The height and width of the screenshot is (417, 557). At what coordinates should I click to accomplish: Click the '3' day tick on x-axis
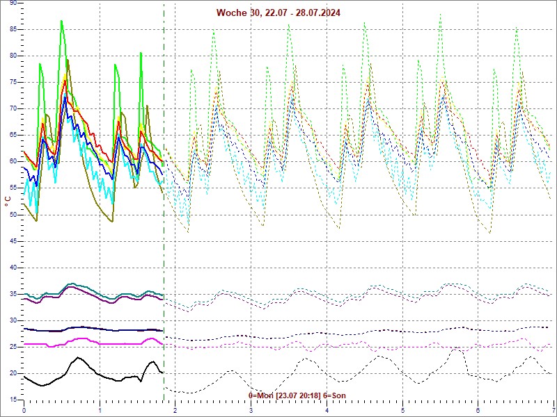[x=251, y=410]
